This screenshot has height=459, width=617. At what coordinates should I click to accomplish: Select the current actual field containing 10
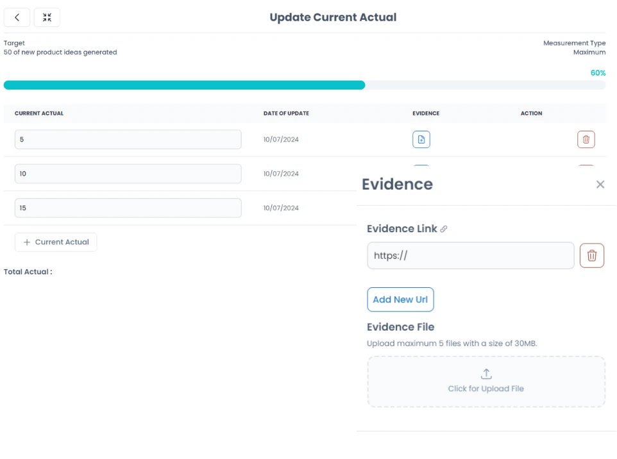(128, 174)
